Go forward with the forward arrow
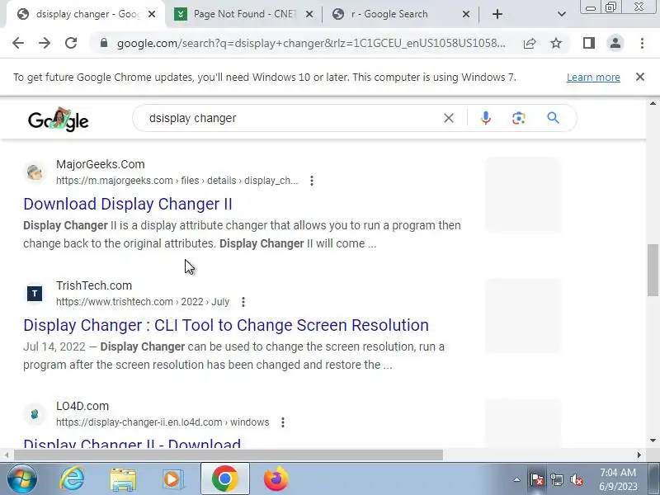Viewport: 660px width, 495px height. pyautogui.click(x=45, y=43)
